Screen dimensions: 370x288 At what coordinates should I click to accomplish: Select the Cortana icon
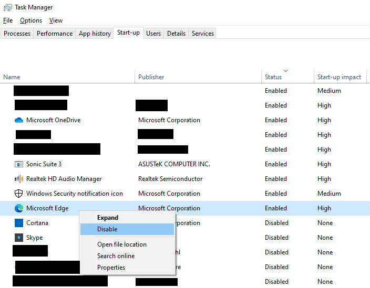point(19,223)
